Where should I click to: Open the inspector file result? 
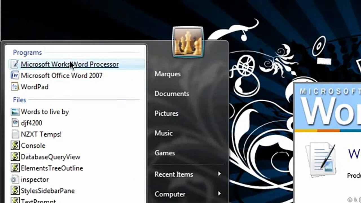point(35,179)
